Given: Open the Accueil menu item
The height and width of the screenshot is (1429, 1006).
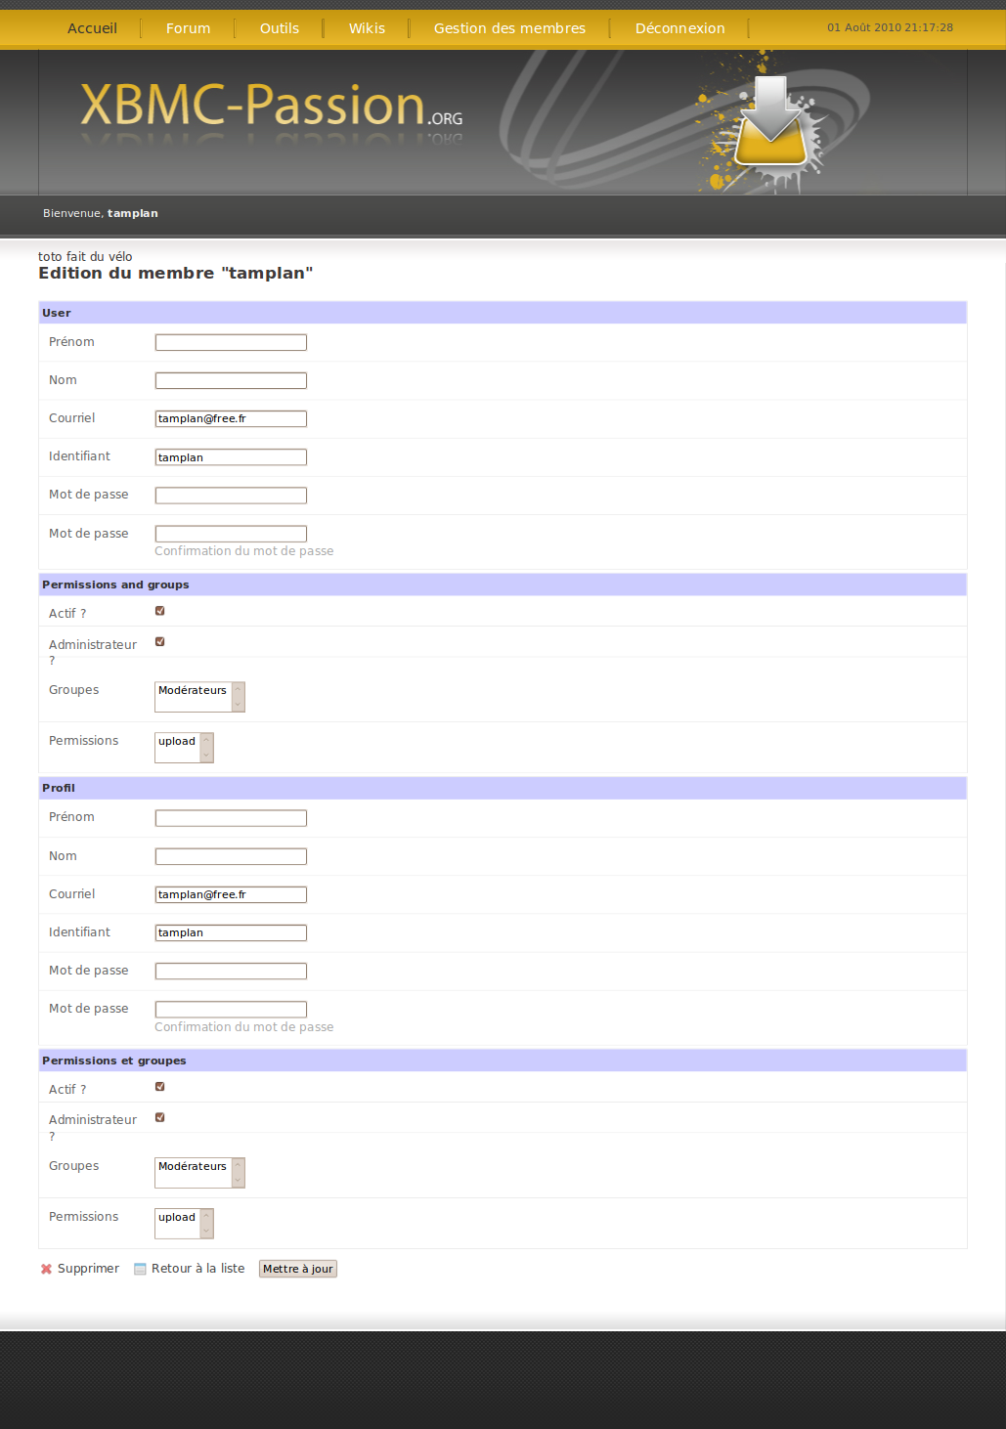Looking at the screenshot, I should [x=92, y=28].
